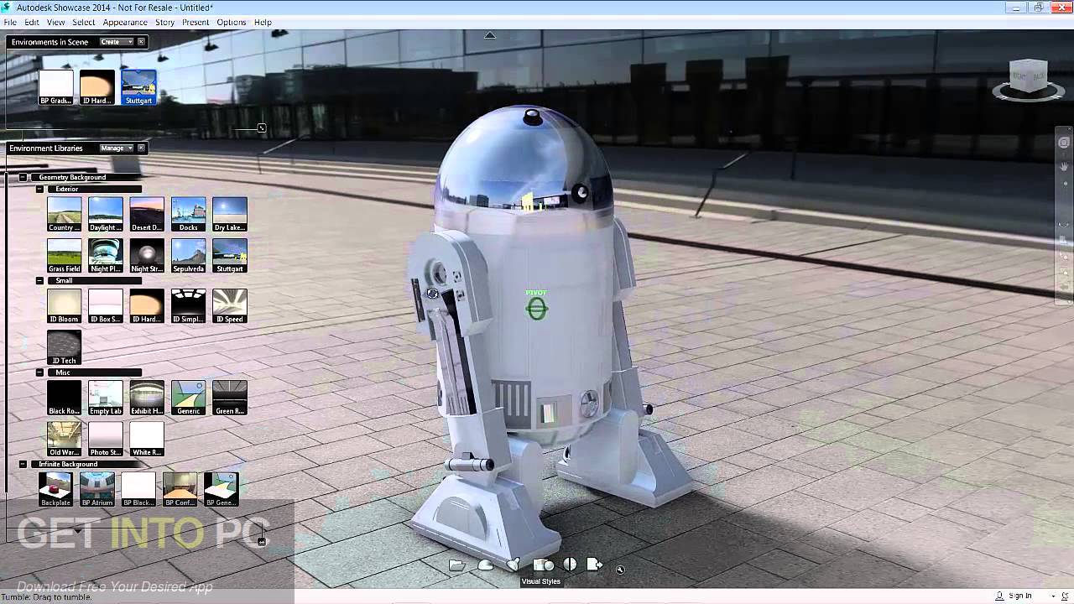Close the Environments in Scene panel
The width and height of the screenshot is (1074, 604).
(141, 42)
